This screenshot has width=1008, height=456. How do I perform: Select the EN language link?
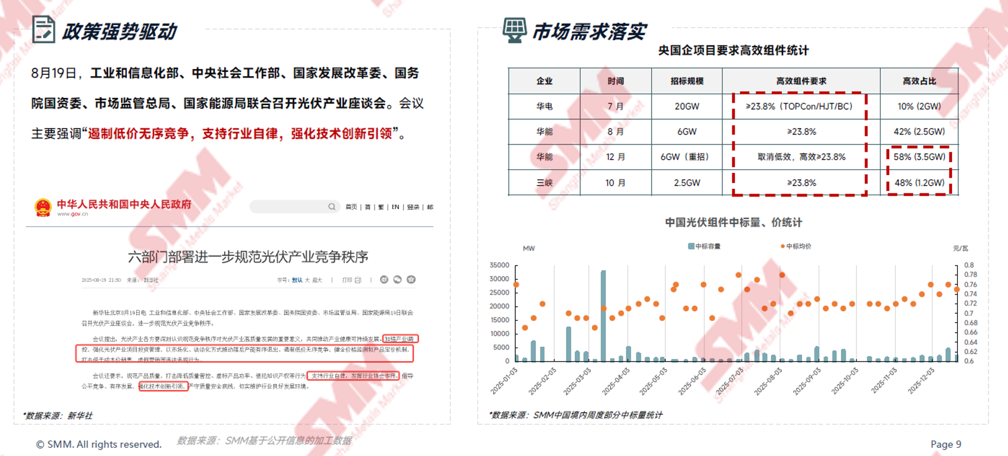[395, 207]
